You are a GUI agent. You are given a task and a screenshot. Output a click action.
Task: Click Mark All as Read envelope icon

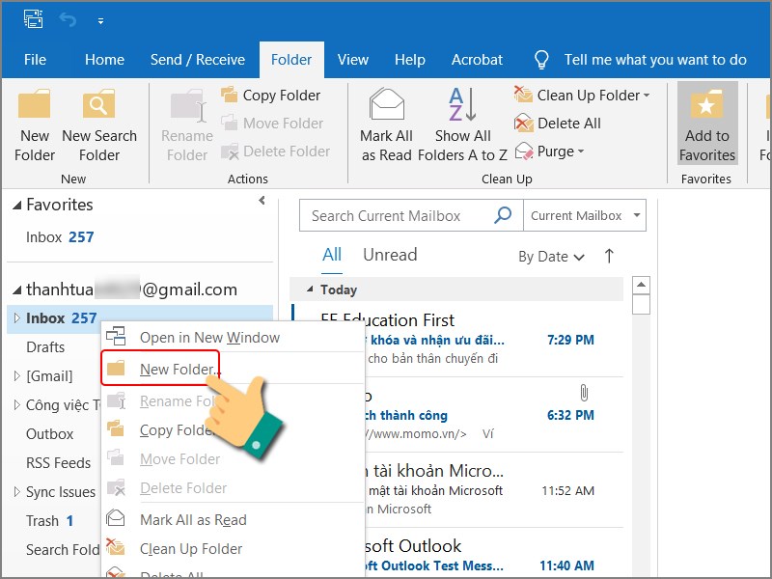pyautogui.click(x=387, y=106)
